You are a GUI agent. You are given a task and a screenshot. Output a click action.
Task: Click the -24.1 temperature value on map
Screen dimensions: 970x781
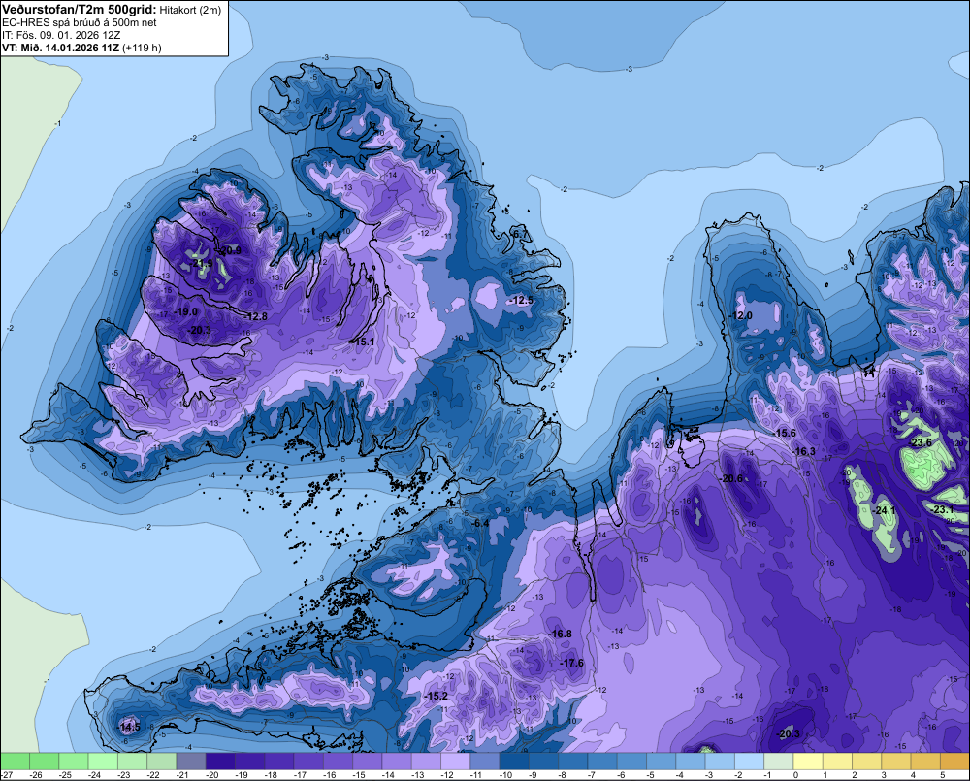[x=884, y=510]
